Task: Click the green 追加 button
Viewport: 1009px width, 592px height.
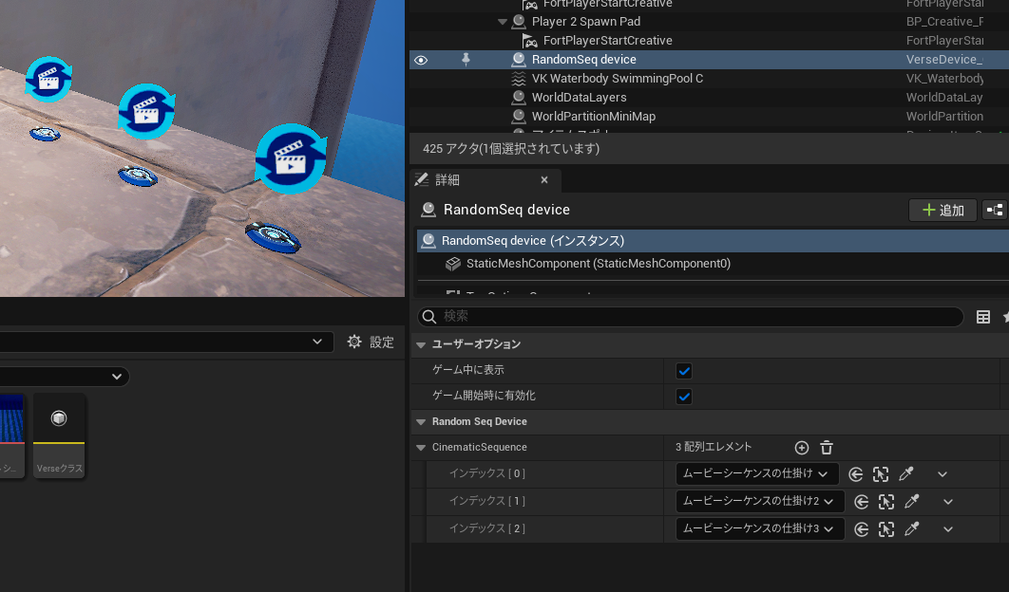Action: coord(942,210)
